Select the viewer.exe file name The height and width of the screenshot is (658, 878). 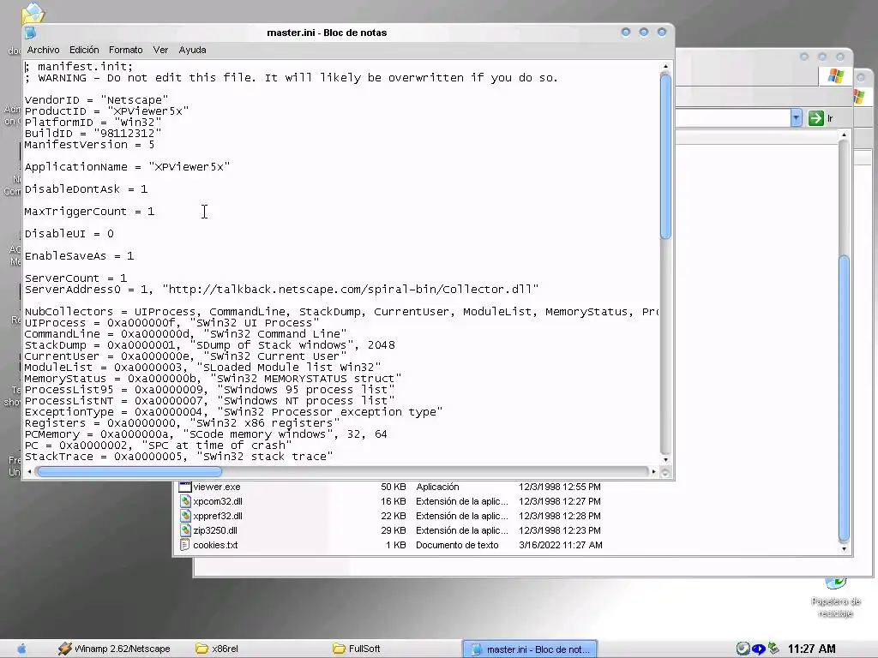click(x=217, y=487)
